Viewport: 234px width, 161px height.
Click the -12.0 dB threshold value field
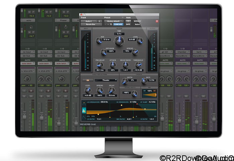(x=138, y=70)
